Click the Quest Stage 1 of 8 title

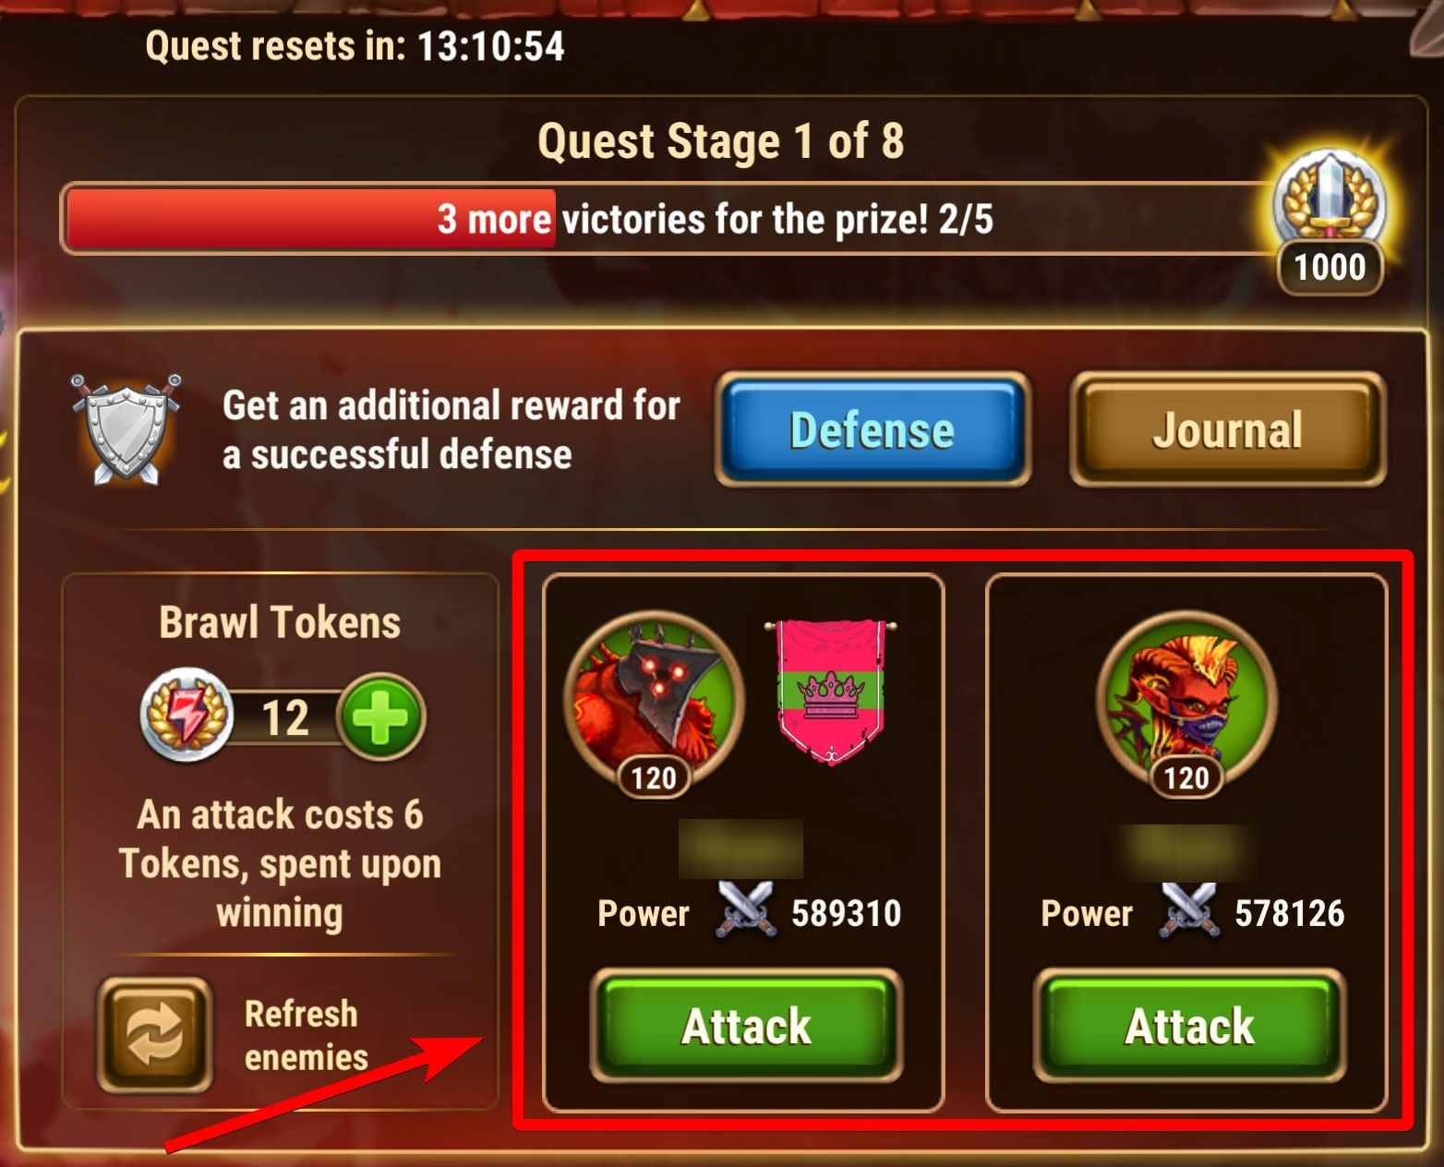[x=721, y=141]
